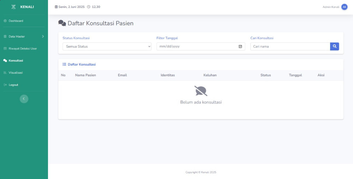Click the Dashboard gauge icon in sidebar
Image resolution: width=353 pixels, height=179 pixels.
pyautogui.click(x=5, y=21)
